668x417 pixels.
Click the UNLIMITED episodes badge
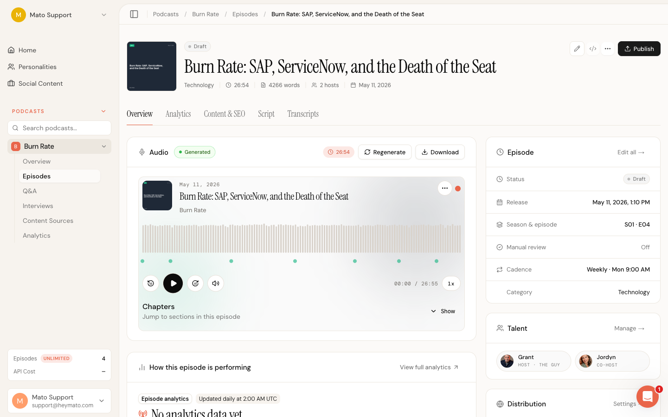coord(57,359)
